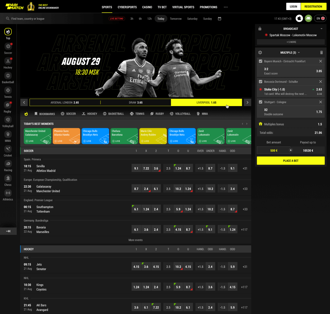Open the Promotions tab
Image resolution: width=330 pixels, height=314 pixels.
[x=208, y=7]
